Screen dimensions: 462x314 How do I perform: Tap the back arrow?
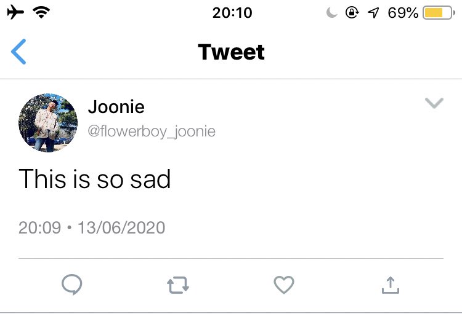(18, 52)
